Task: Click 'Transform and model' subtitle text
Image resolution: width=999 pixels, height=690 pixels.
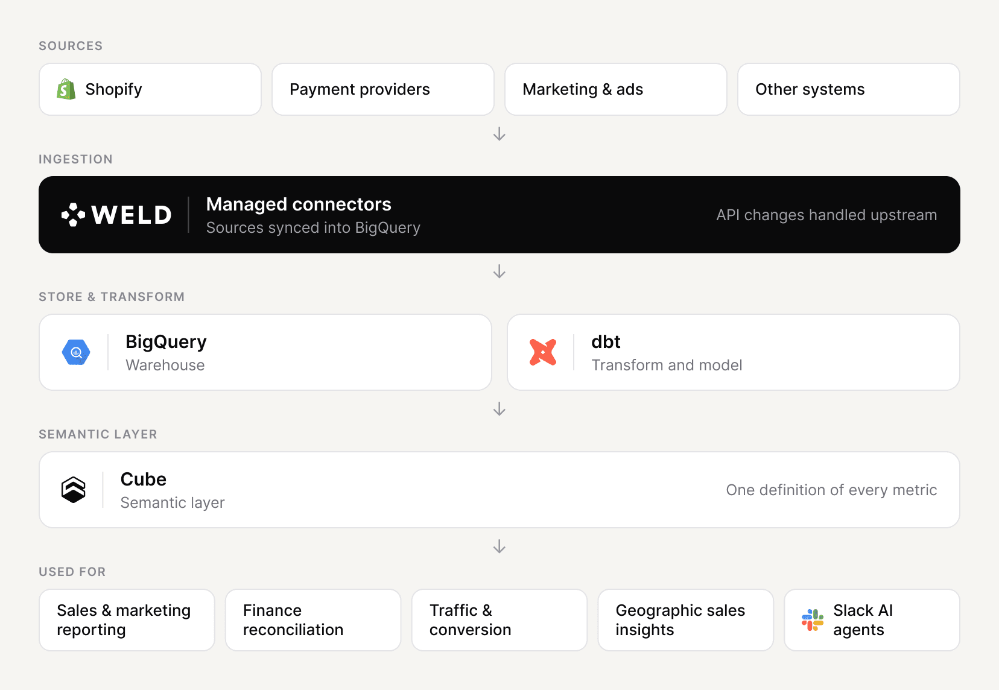Action: click(x=667, y=365)
